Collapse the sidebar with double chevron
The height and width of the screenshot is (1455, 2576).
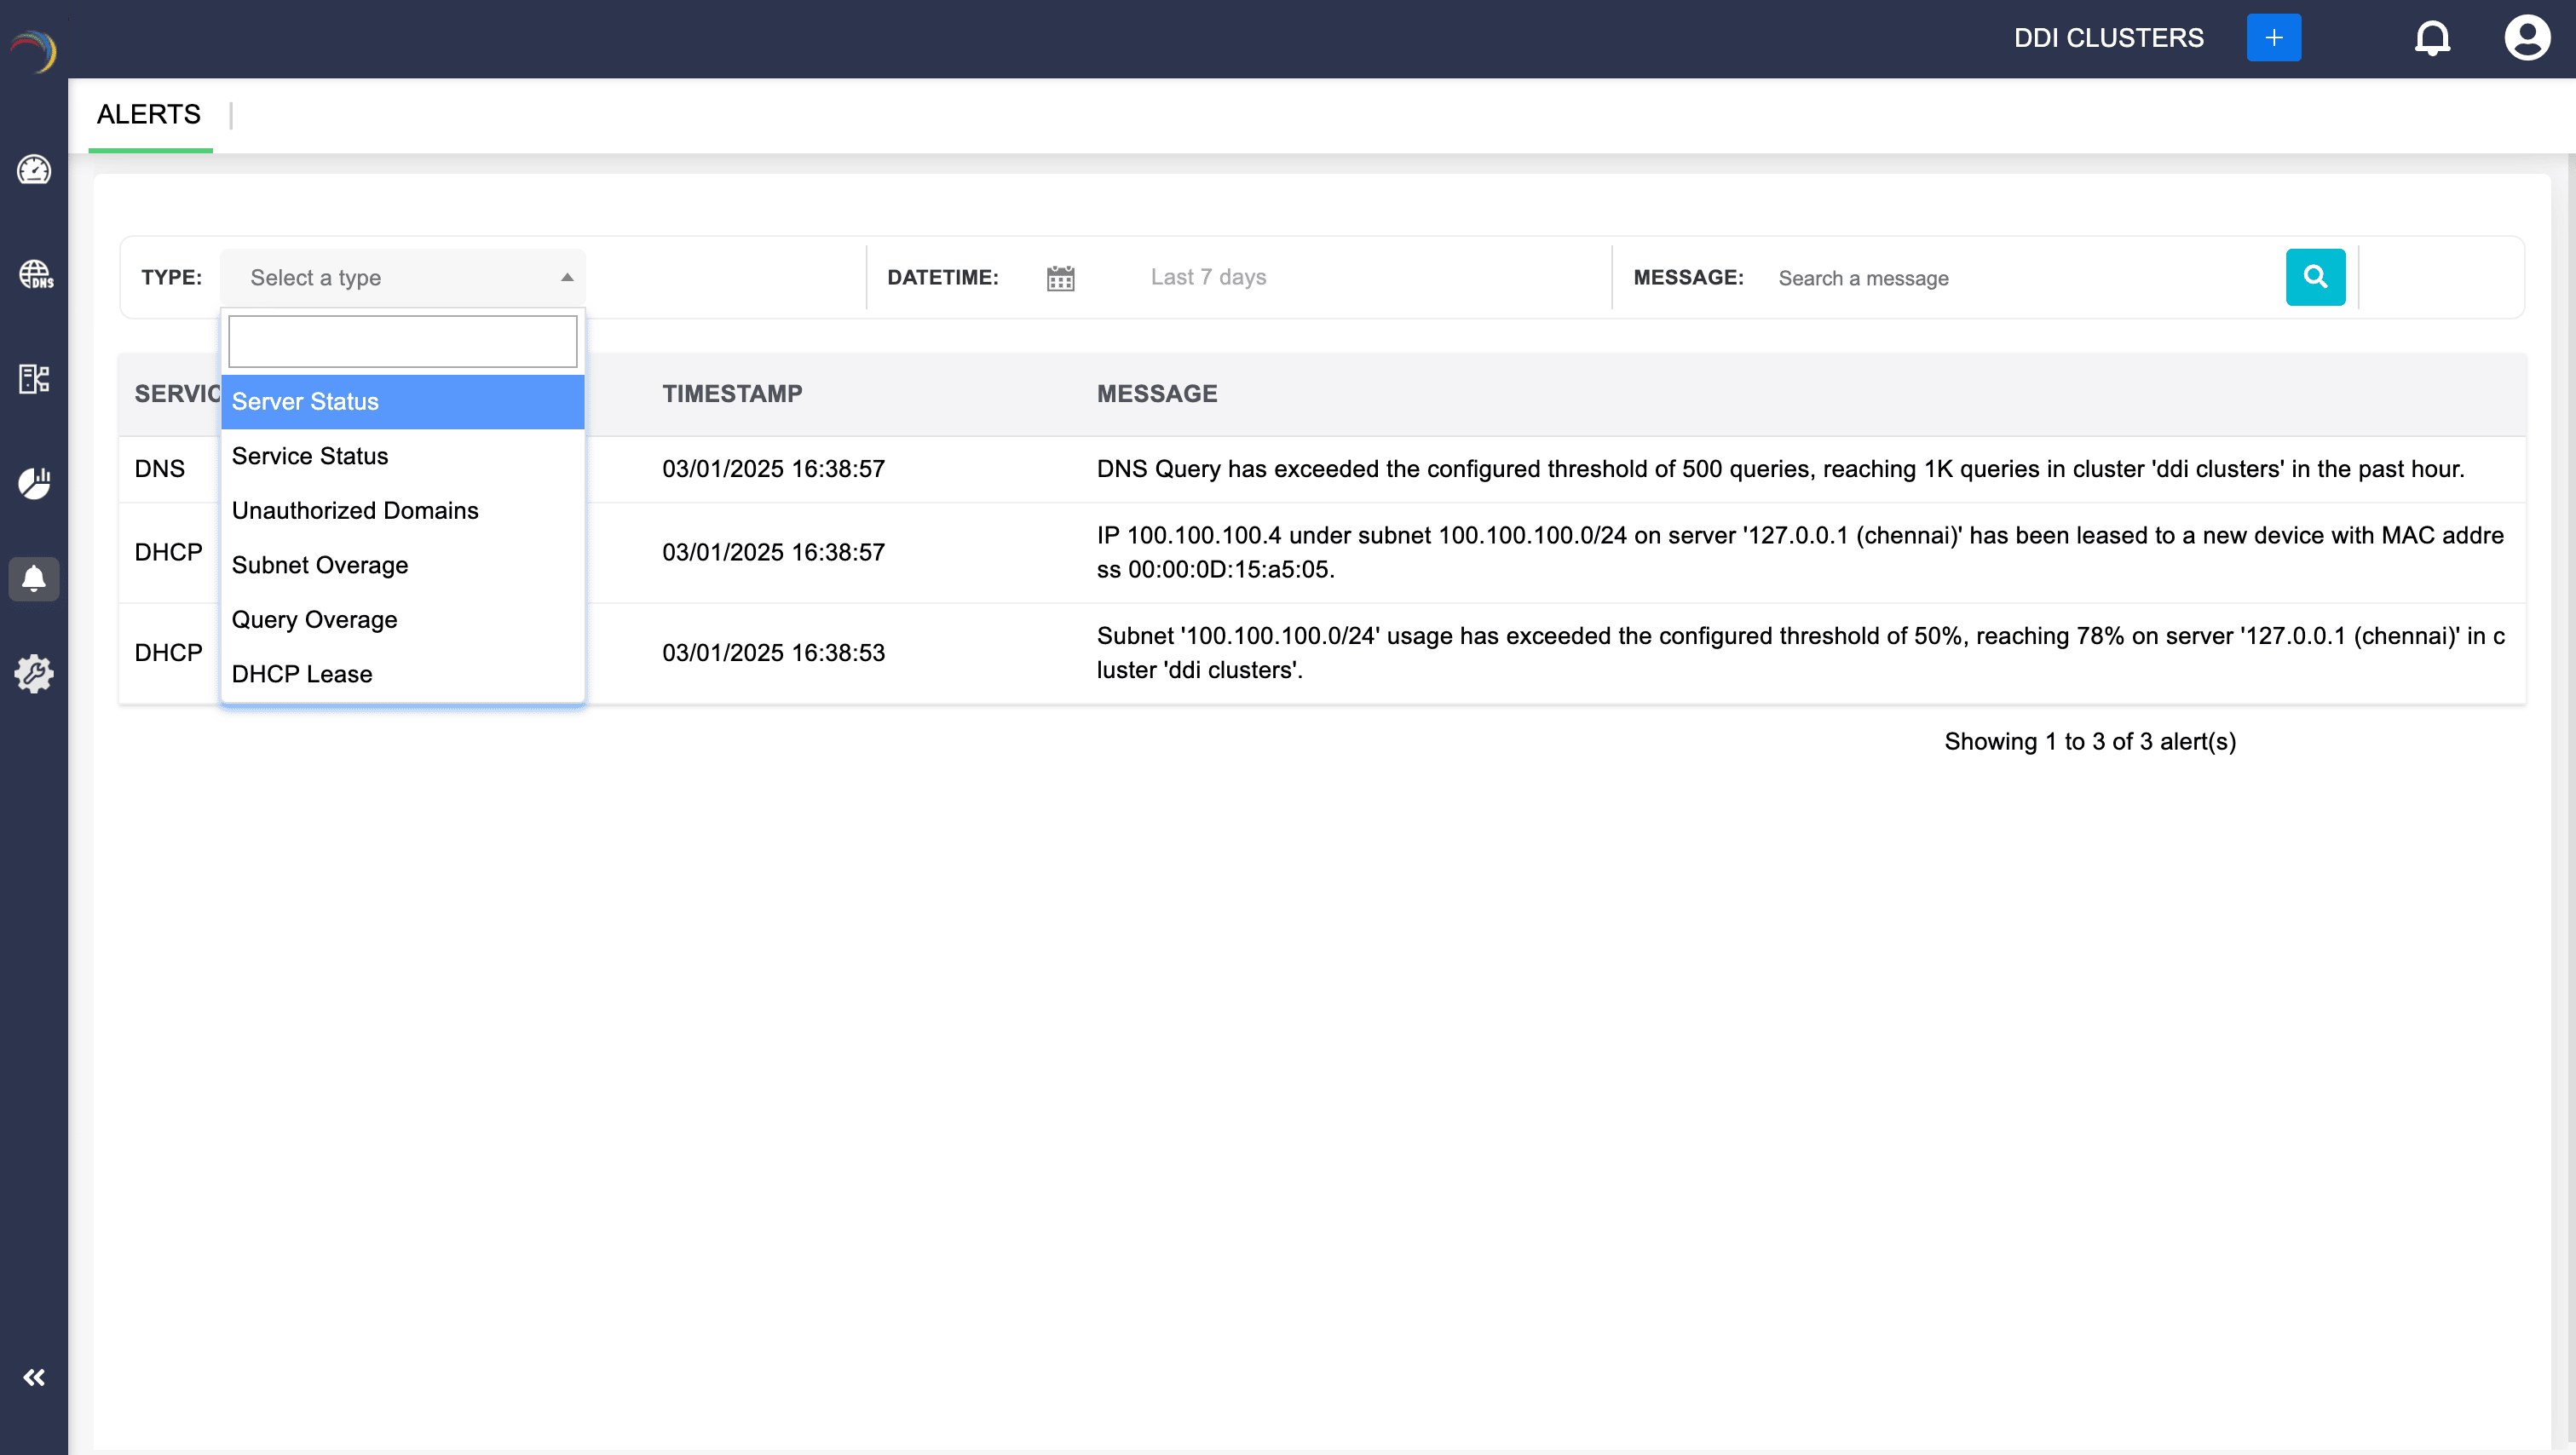(34, 1378)
